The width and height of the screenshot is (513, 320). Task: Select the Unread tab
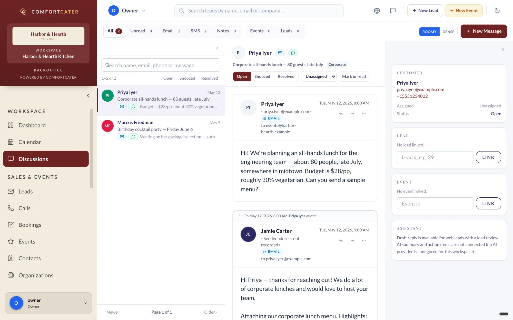pos(141,31)
